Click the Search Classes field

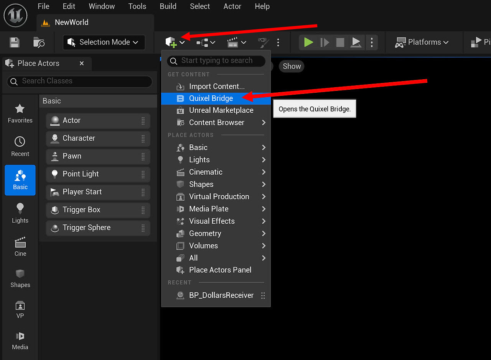[x=80, y=81]
